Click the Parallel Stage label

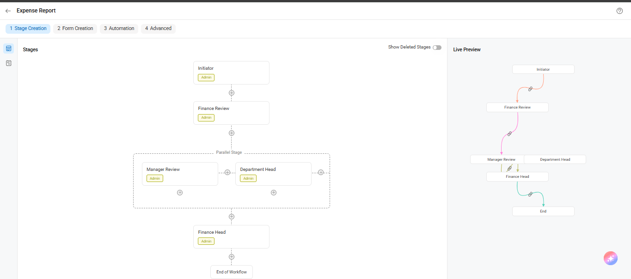click(229, 152)
